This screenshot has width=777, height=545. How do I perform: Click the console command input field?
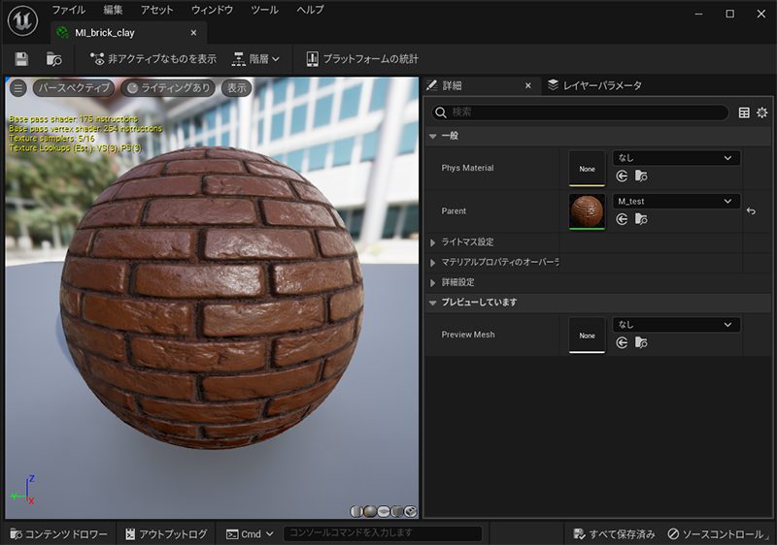coord(382,533)
